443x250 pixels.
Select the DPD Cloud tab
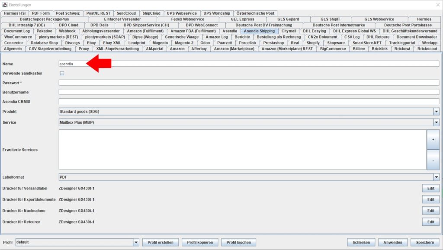[69, 25]
